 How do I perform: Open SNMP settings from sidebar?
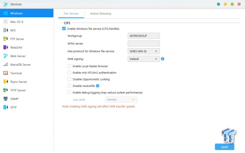coord(27,99)
